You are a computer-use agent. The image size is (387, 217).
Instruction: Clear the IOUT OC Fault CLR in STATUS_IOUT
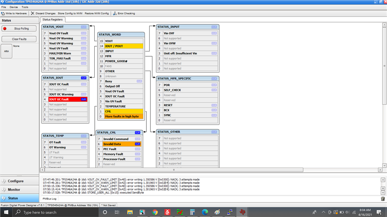click(x=84, y=84)
